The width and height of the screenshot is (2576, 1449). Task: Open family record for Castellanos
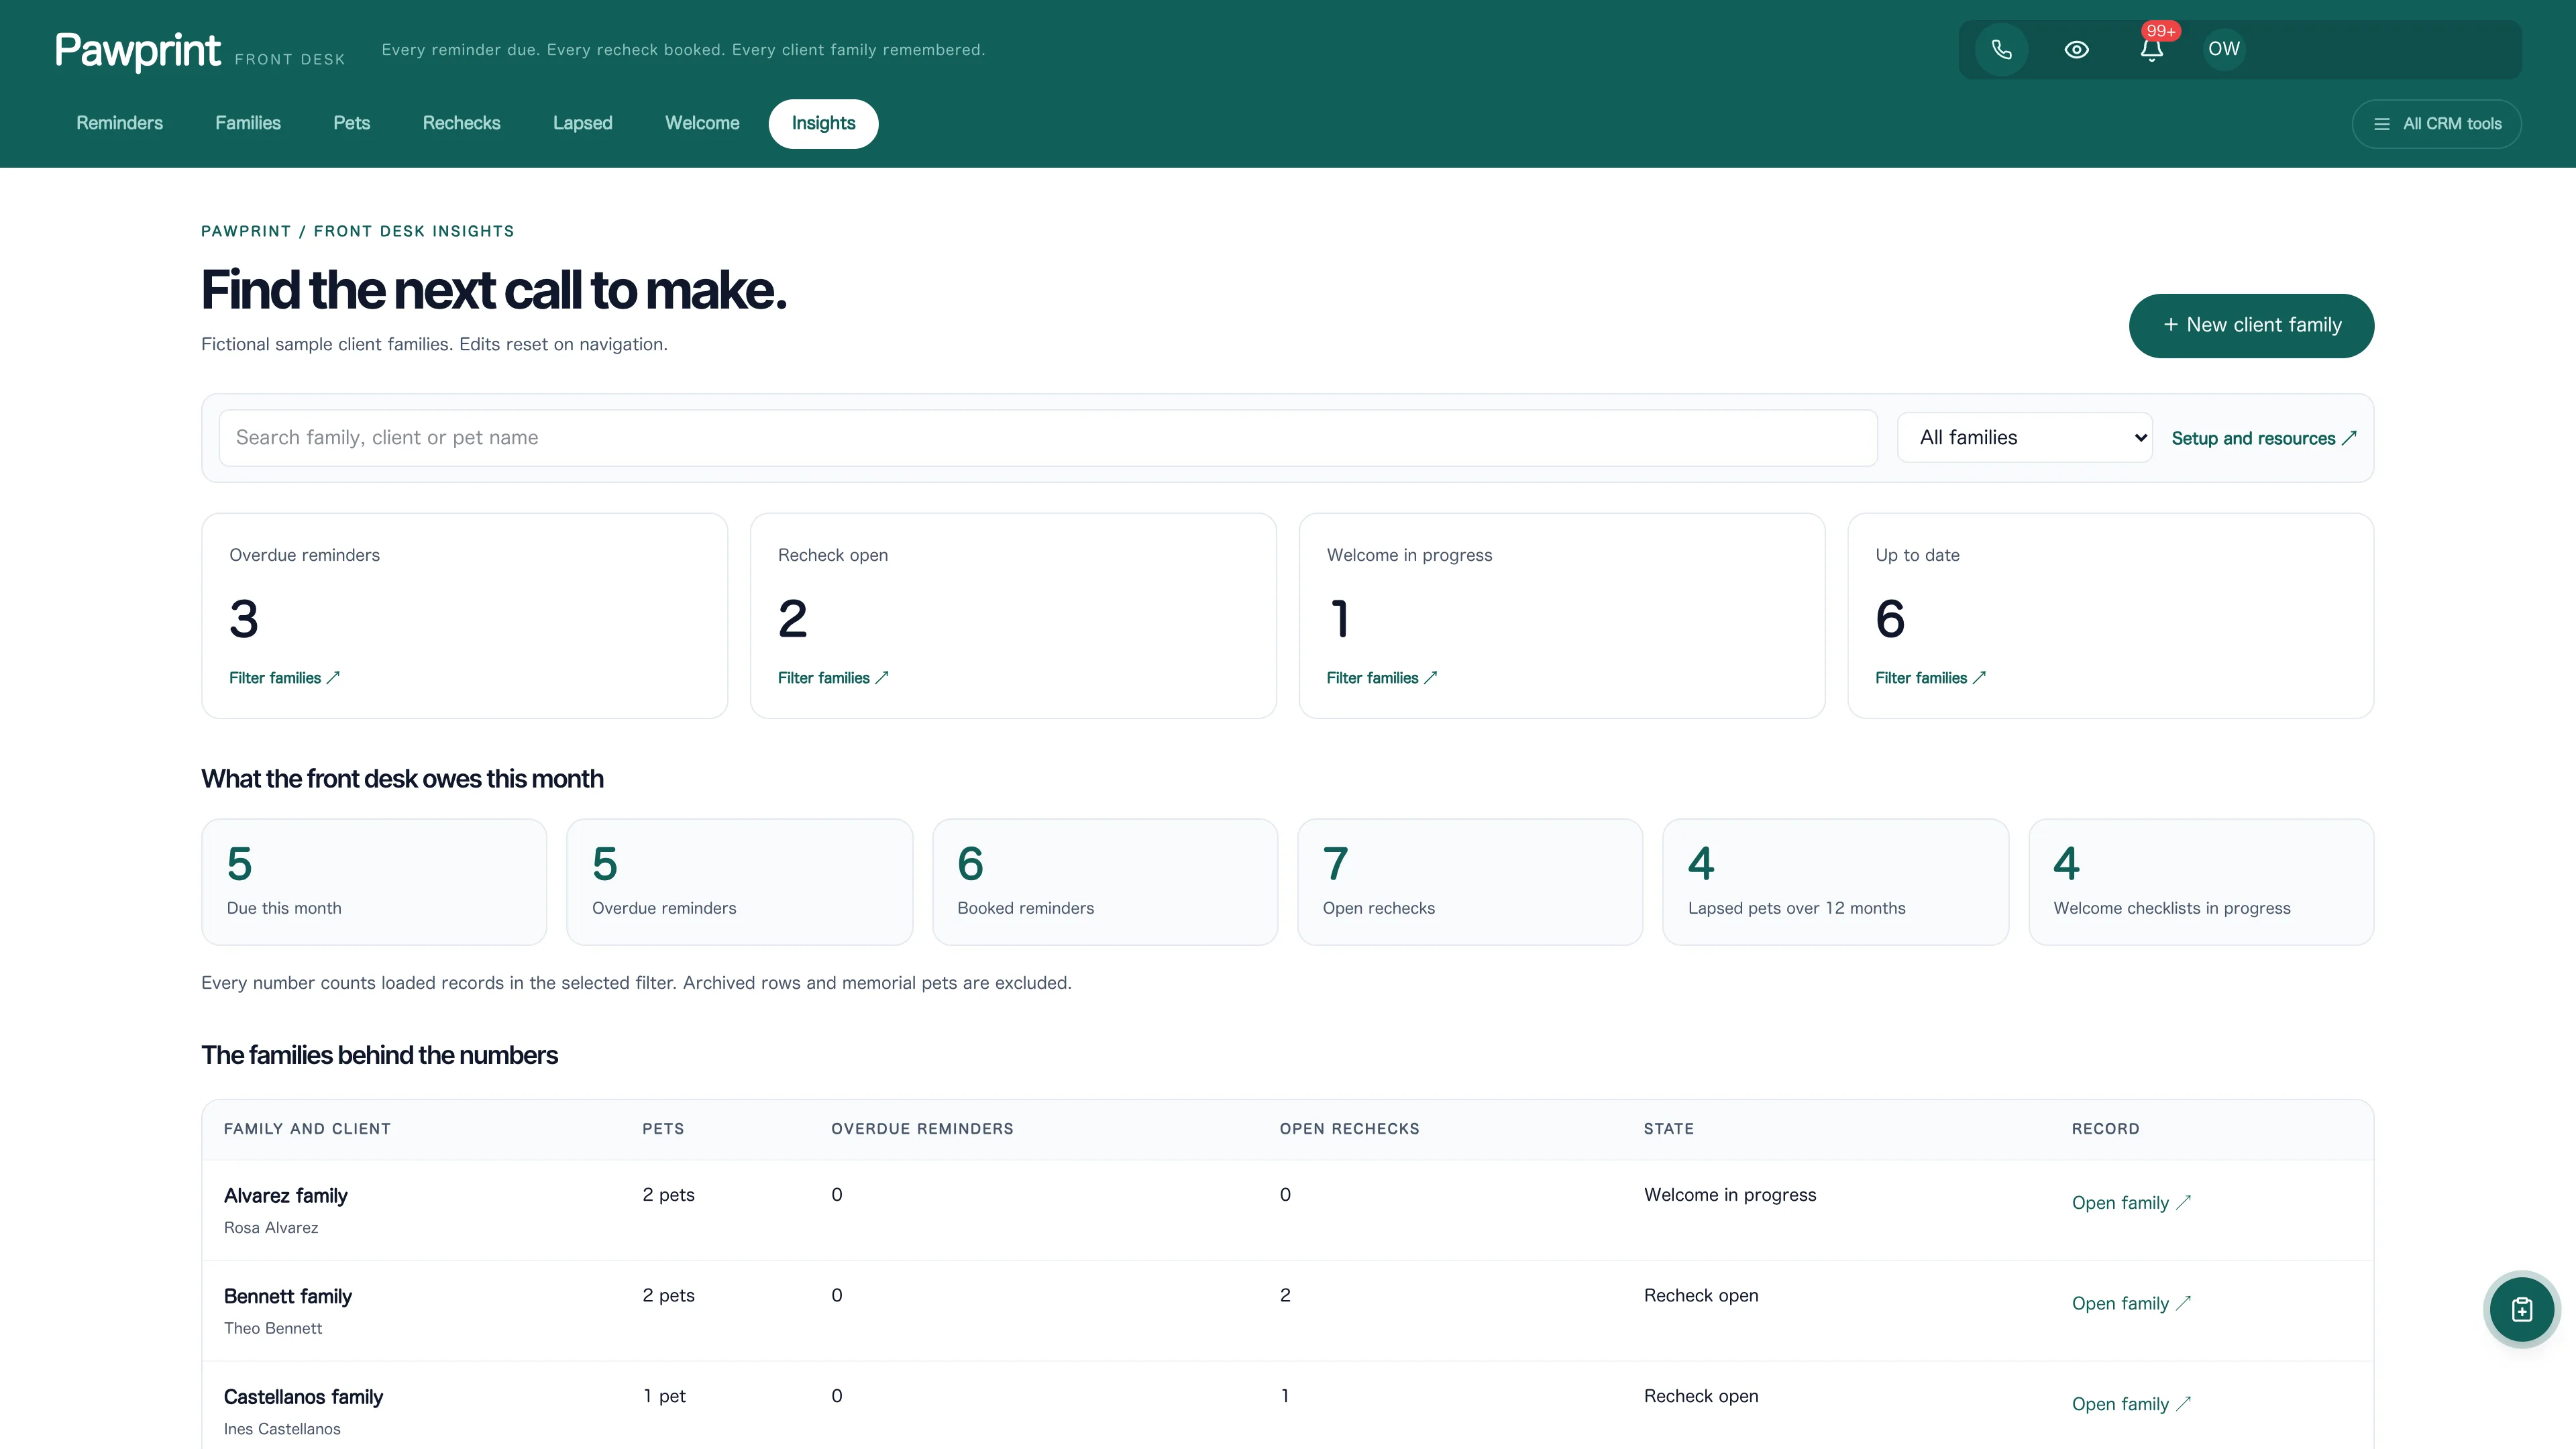pyautogui.click(x=2131, y=1404)
